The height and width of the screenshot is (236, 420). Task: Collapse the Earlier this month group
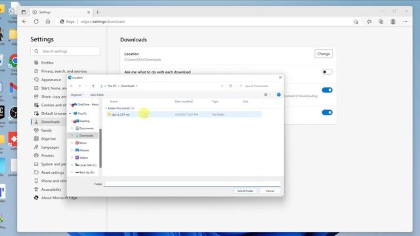(x=106, y=108)
